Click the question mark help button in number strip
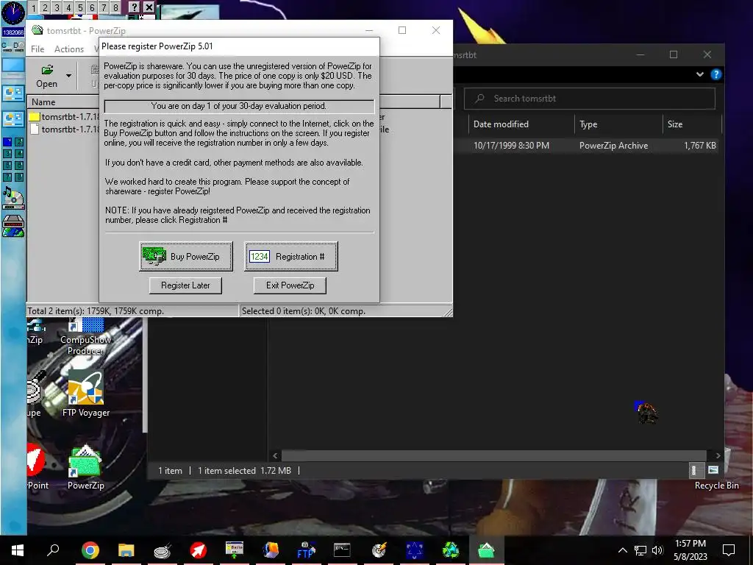753x565 pixels. click(x=135, y=7)
